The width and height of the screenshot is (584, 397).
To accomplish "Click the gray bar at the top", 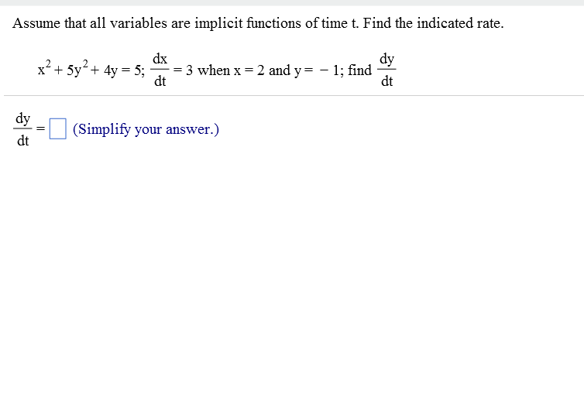I will (292, 2).
